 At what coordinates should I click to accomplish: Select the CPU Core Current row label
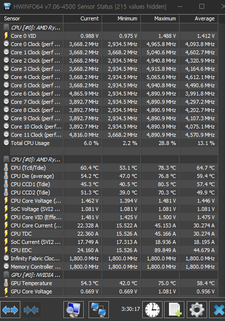coord(36,225)
